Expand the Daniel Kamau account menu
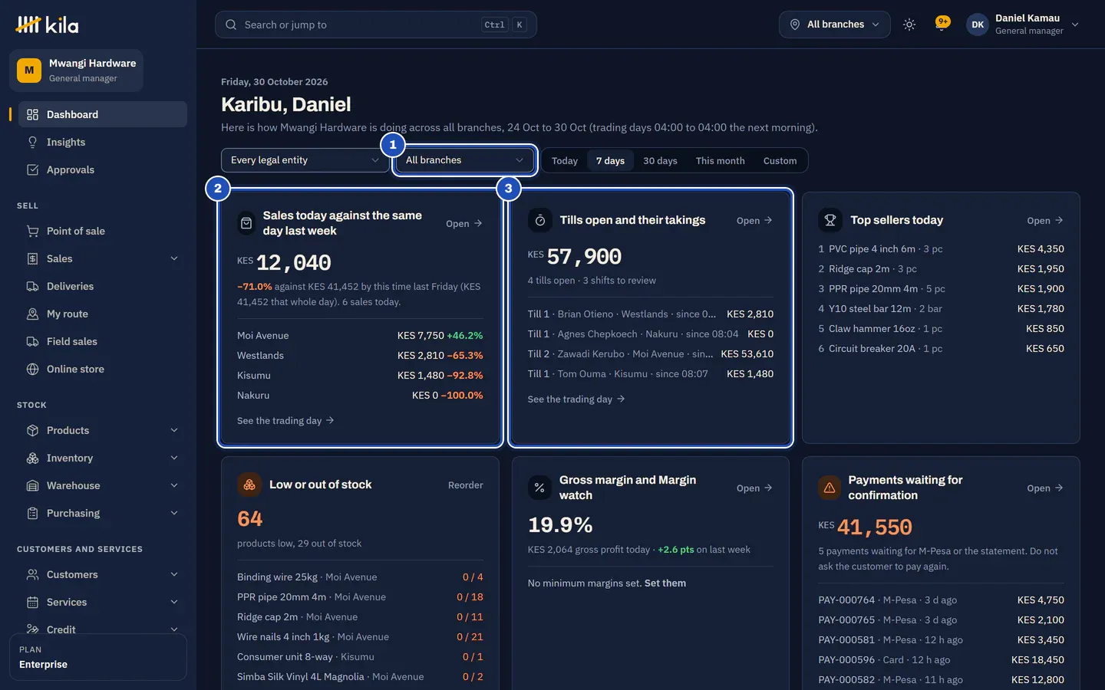The width and height of the screenshot is (1105, 690). pyautogui.click(x=1024, y=25)
